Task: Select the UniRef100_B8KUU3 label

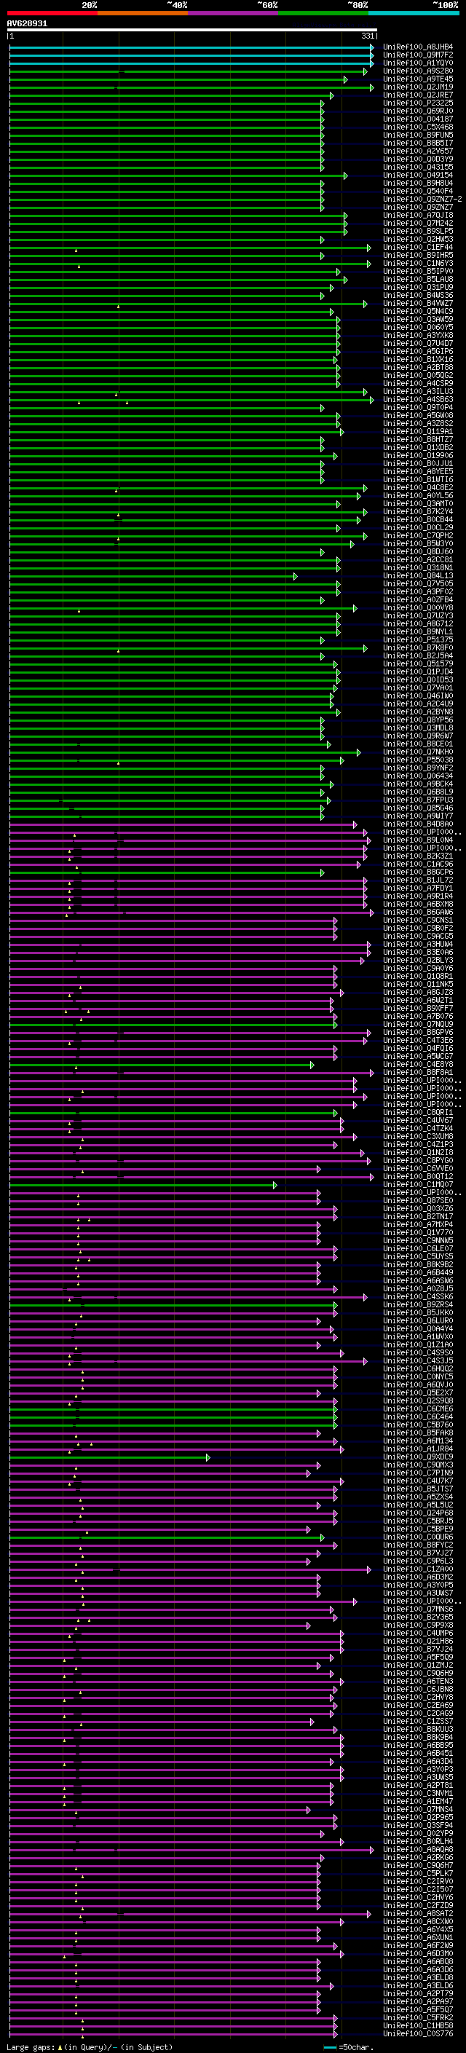Action: [x=417, y=1730]
